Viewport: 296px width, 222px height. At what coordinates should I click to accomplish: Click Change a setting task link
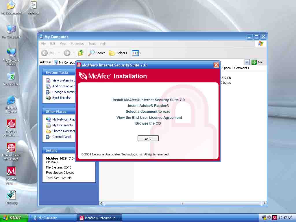pos(61,92)
